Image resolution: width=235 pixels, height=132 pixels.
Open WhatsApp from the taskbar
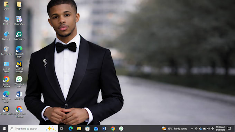point(121,129)
